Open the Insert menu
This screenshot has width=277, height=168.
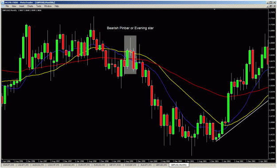click(x=22, y=6)
